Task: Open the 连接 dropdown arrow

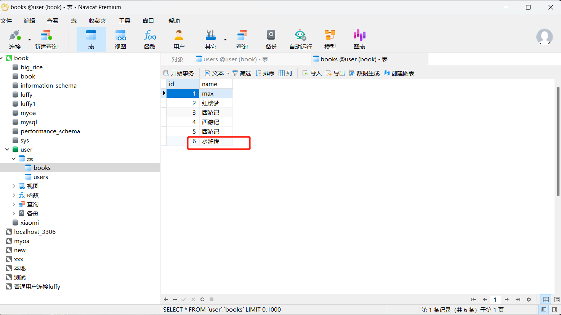Action: tap(29, 40)
